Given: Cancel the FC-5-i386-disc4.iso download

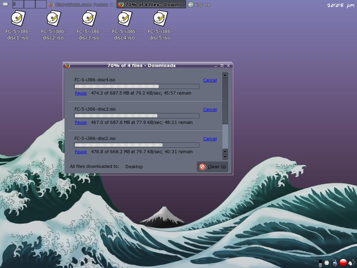Looking at the screenshot, I should [210, 80].
